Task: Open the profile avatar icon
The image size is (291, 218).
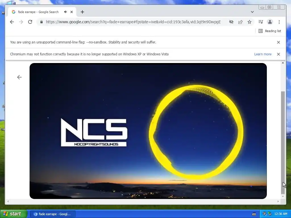Action: click(x=270, y=22)
